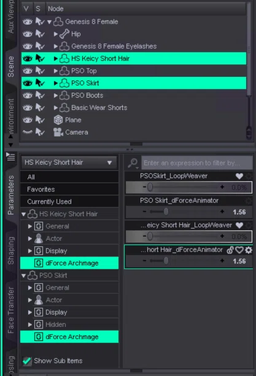
Task: Click figure icon next to PSO Boots
Action: tap(64, 95)
